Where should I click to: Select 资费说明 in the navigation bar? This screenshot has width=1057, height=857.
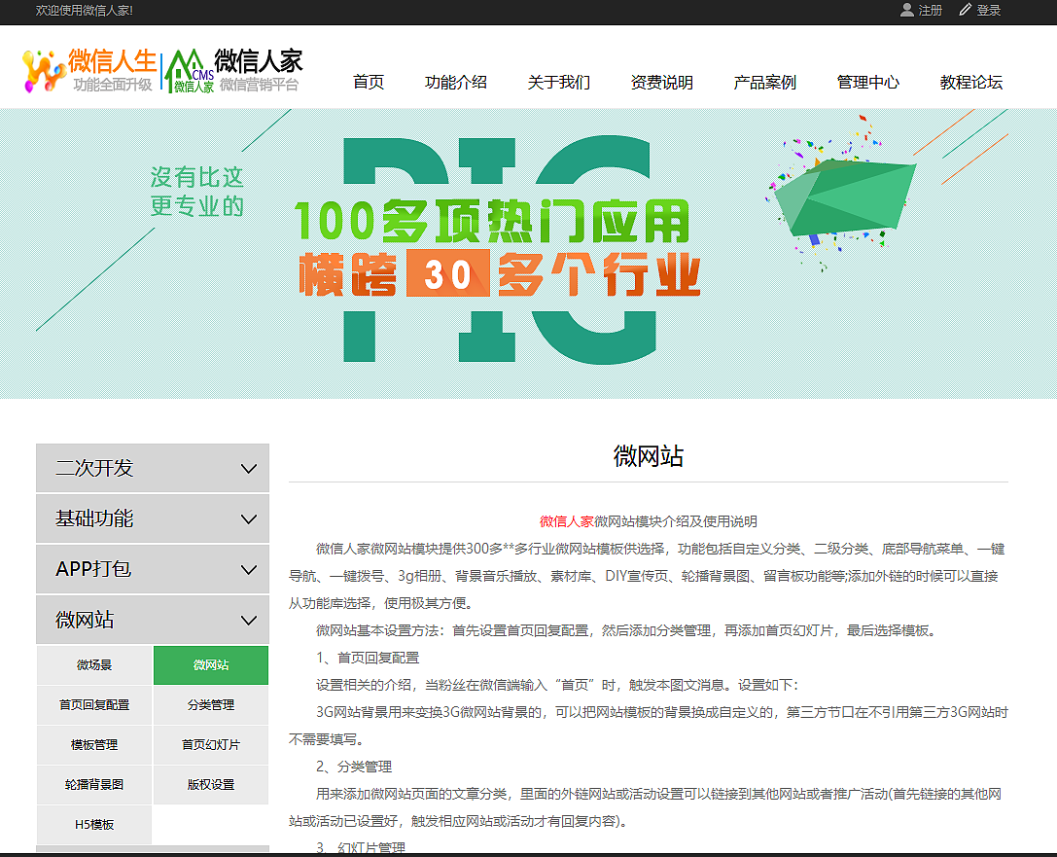point(660,83)
